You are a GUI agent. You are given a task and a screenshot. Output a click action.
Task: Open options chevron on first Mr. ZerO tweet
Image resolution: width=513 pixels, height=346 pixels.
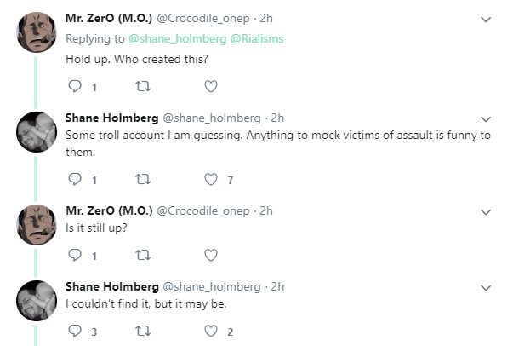click(x=486, y=20)
